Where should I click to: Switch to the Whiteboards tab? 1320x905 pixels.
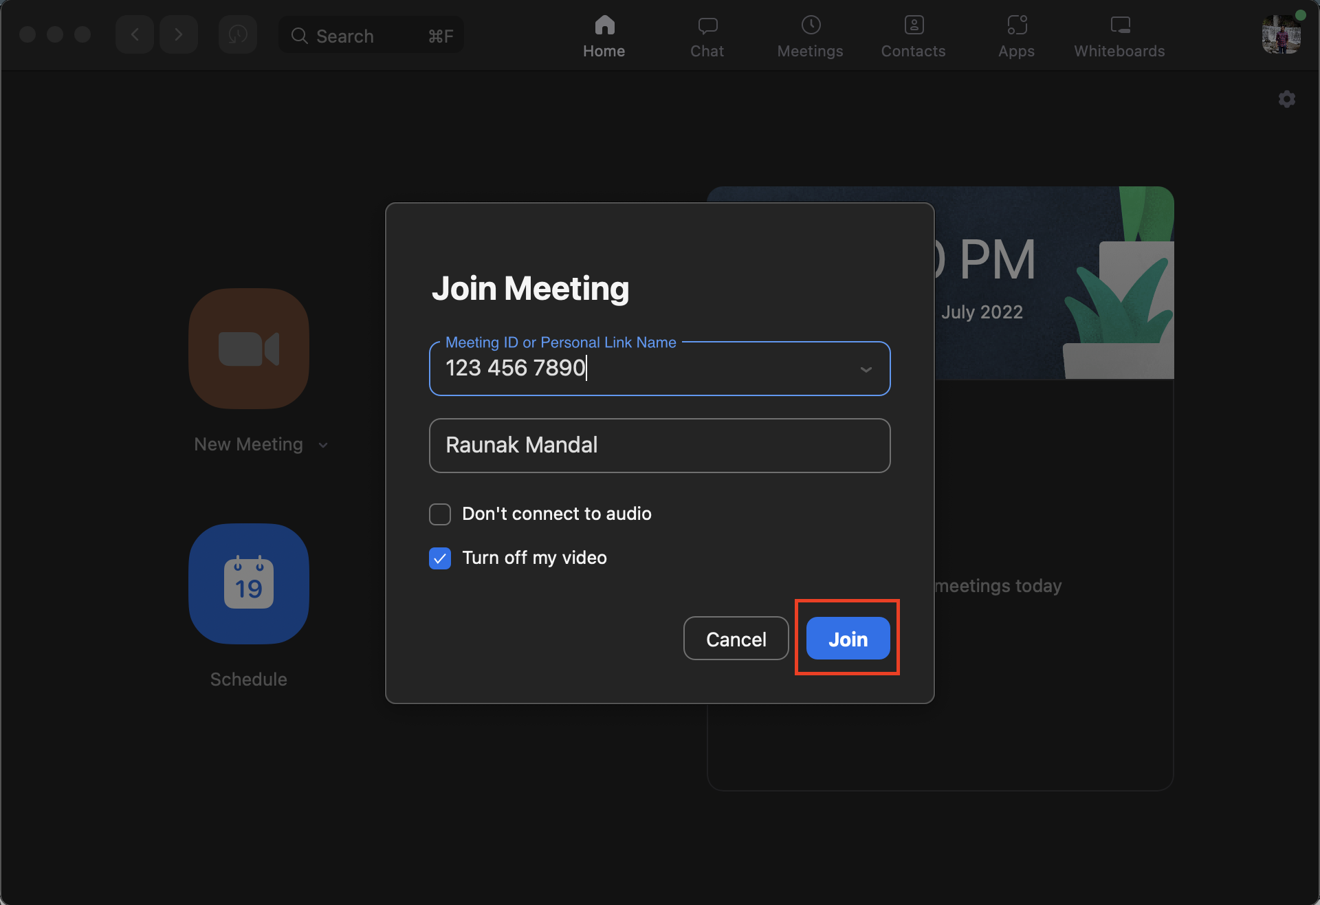(x=1119, y=36)
